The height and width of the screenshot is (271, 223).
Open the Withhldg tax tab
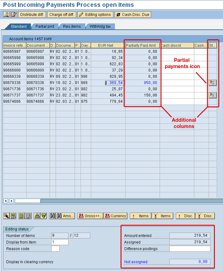coord(100,27)
